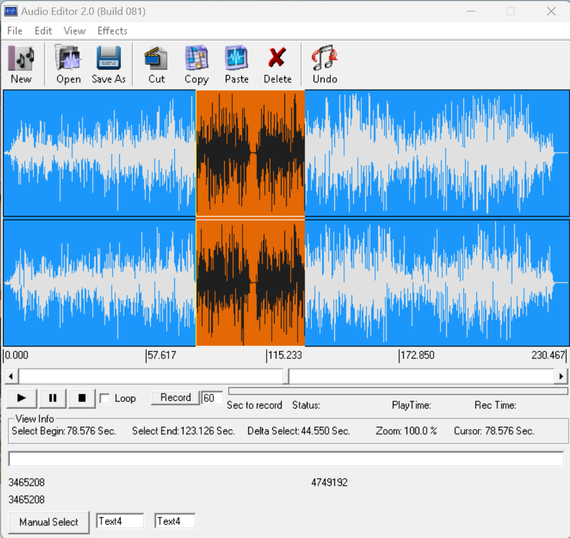Click the Record button
This screenshot has width=570, height=538.
coord(175,397)
